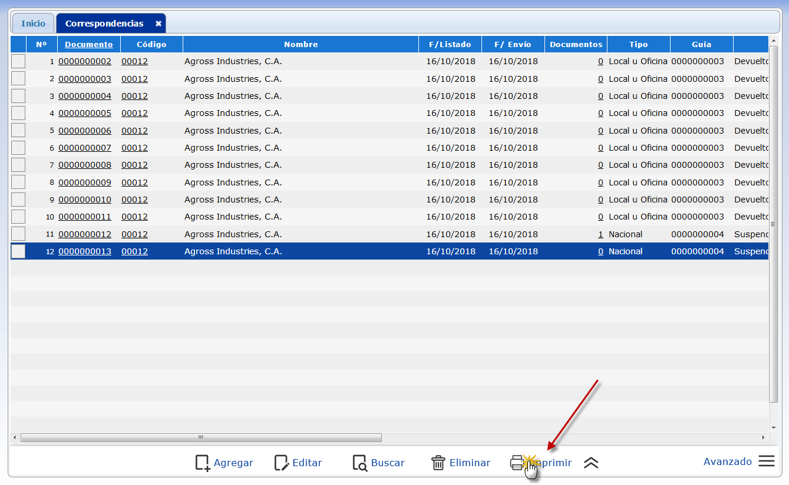Viewport: 789px width, 485px height.
Task: Sort by the Documento column header
Action: [88, 44]
